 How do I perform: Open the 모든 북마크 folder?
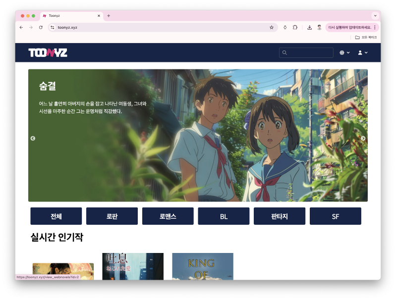pos(366,37)
